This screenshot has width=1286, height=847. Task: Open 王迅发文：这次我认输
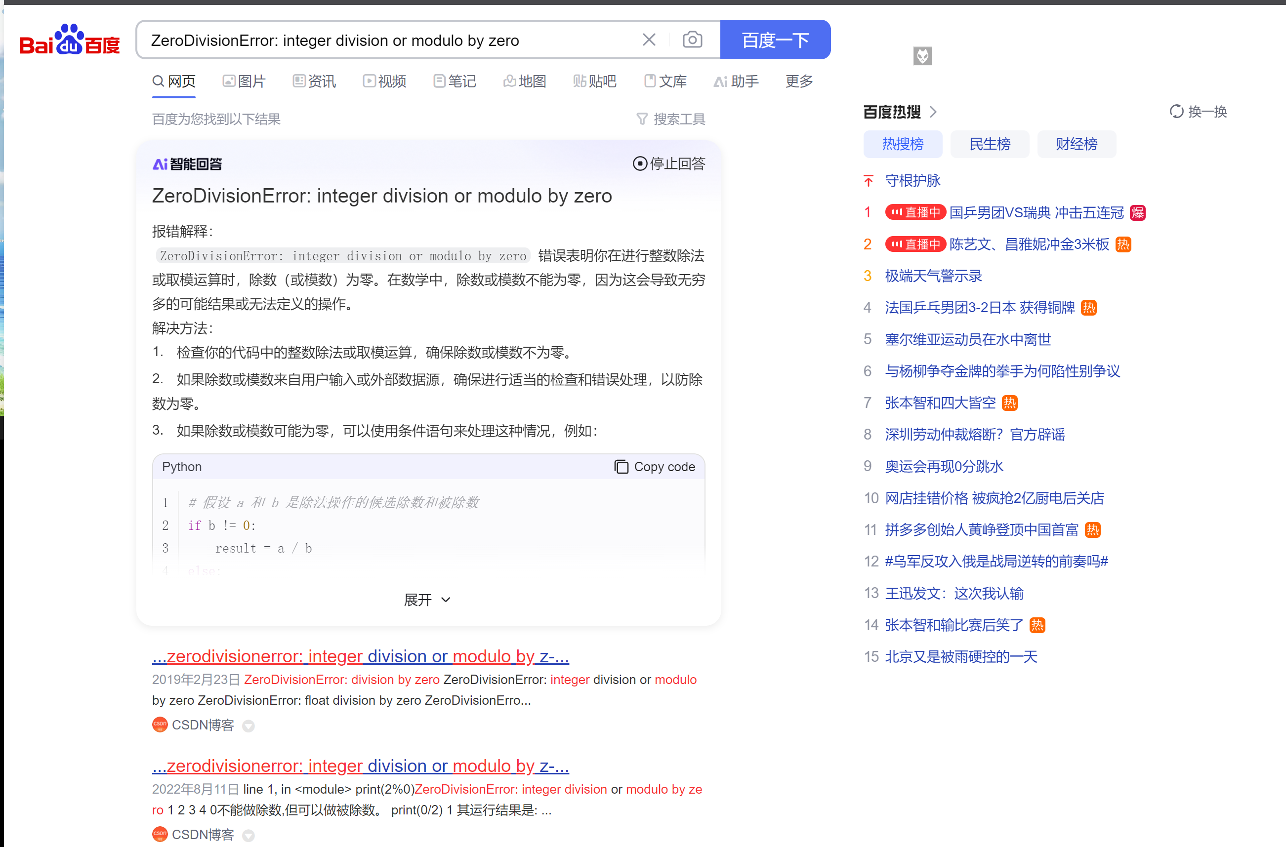954,593
